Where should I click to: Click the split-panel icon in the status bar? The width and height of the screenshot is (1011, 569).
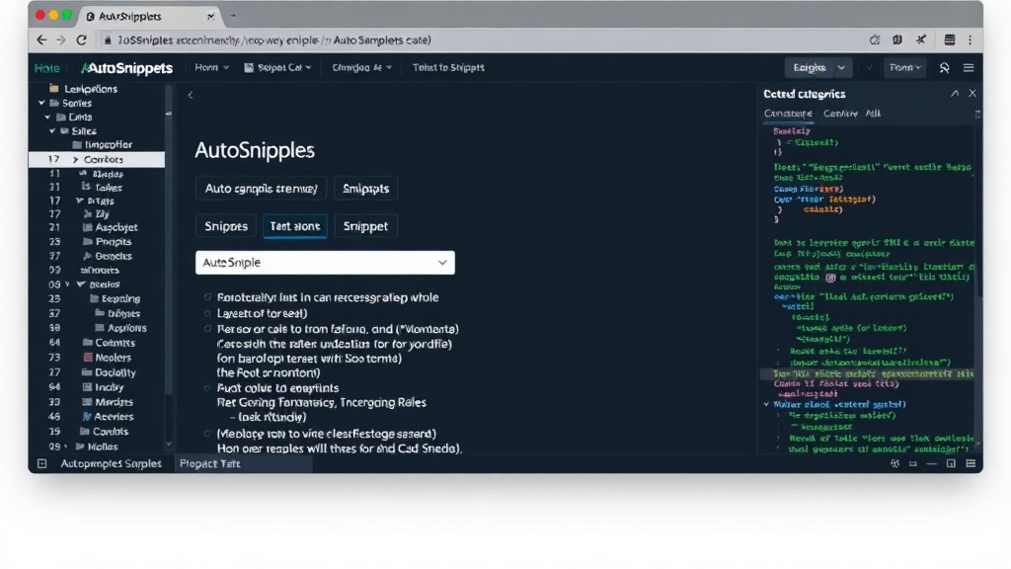click(x=951, y=463)
